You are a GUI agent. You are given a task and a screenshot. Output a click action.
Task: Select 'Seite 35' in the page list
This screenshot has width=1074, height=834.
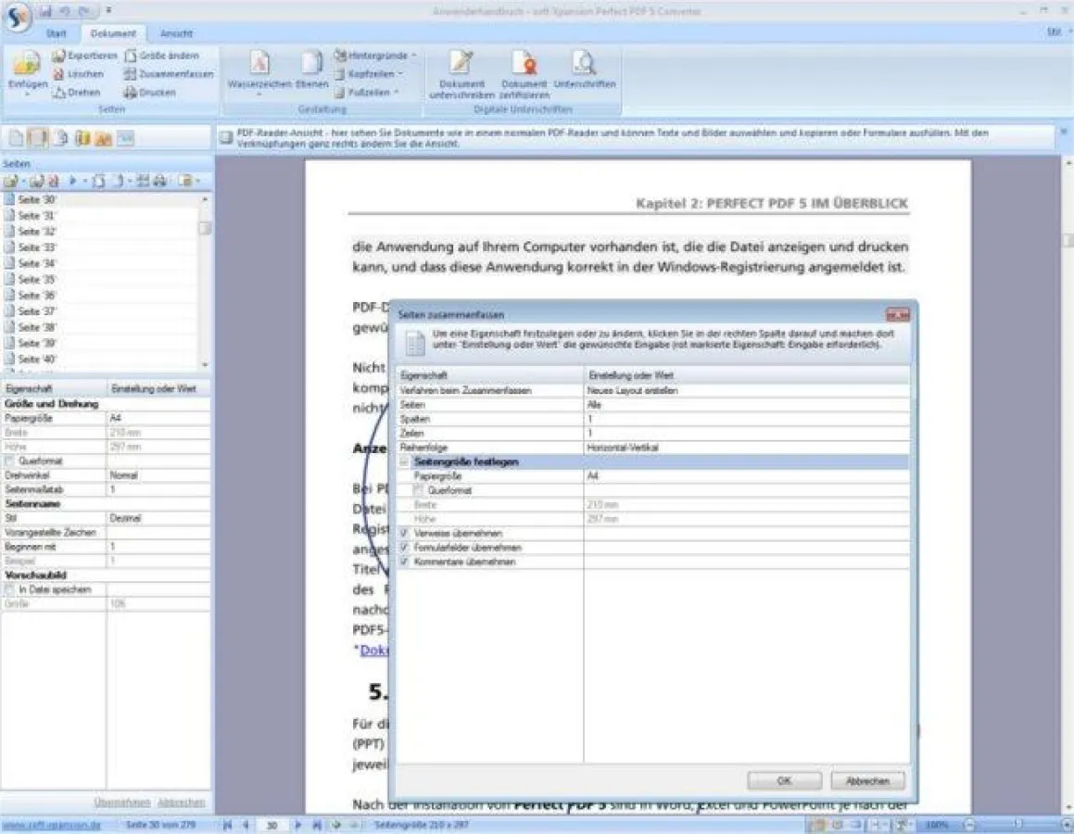point(37,279)
